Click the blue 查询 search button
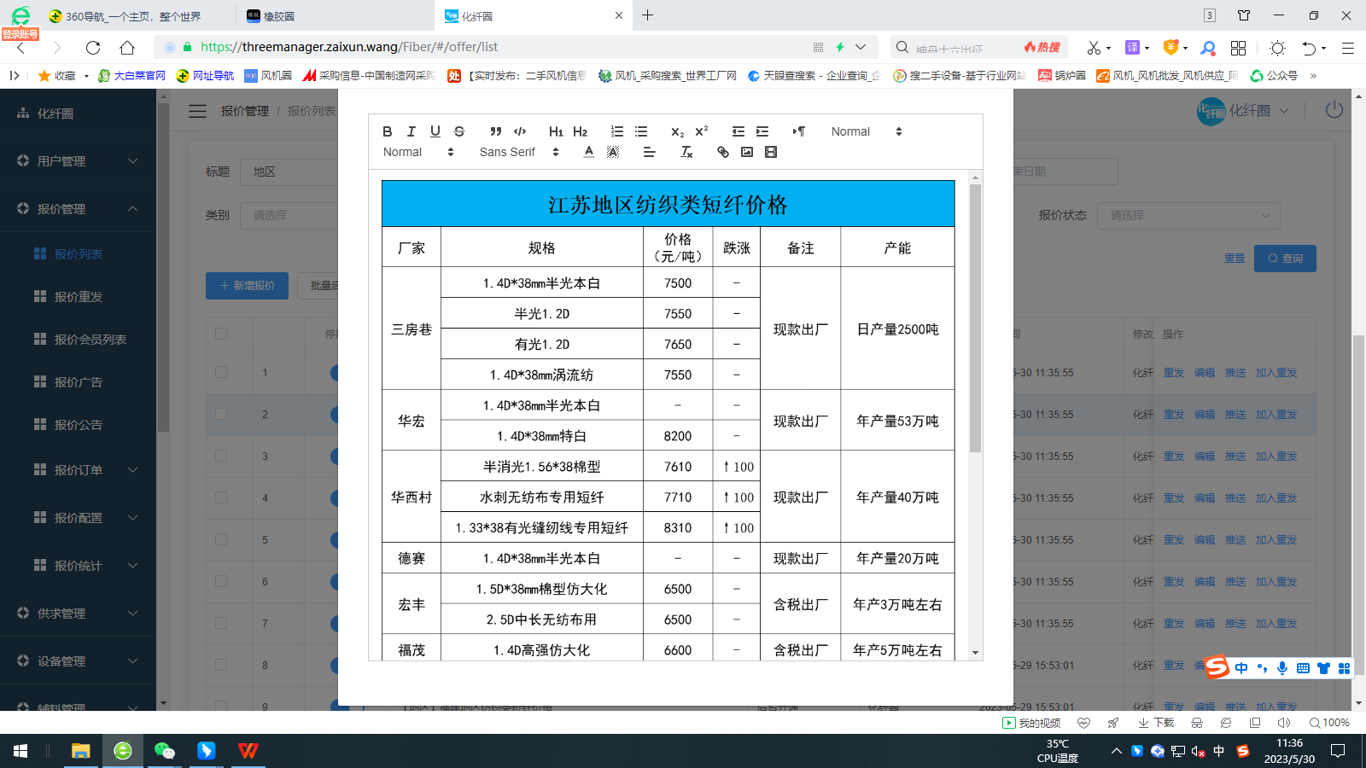This screenshot has height=768, width=1366. click(1284, 259)
